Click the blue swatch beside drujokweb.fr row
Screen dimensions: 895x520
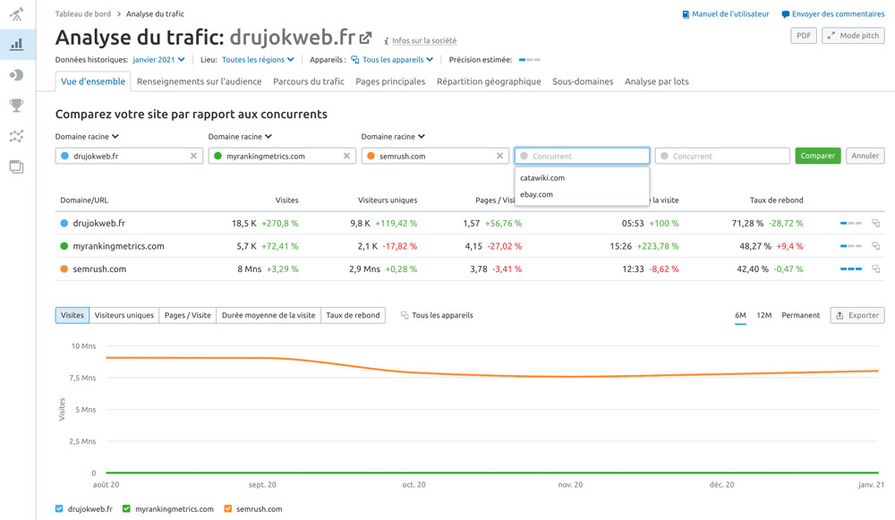[x=64, y=223]
